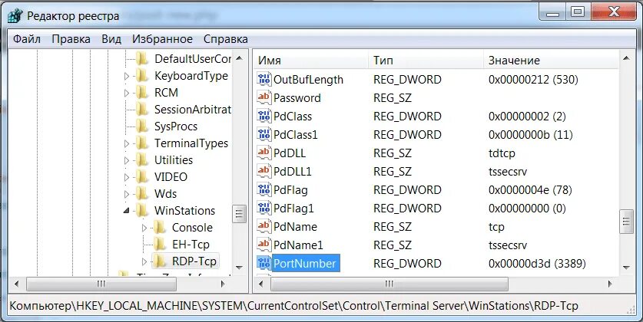Viewport: 643px width, 322px height.
Task: Select the RCM folder icon
Action: [x=142, y=93]
